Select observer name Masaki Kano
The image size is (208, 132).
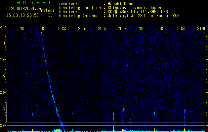click(120, 4)
